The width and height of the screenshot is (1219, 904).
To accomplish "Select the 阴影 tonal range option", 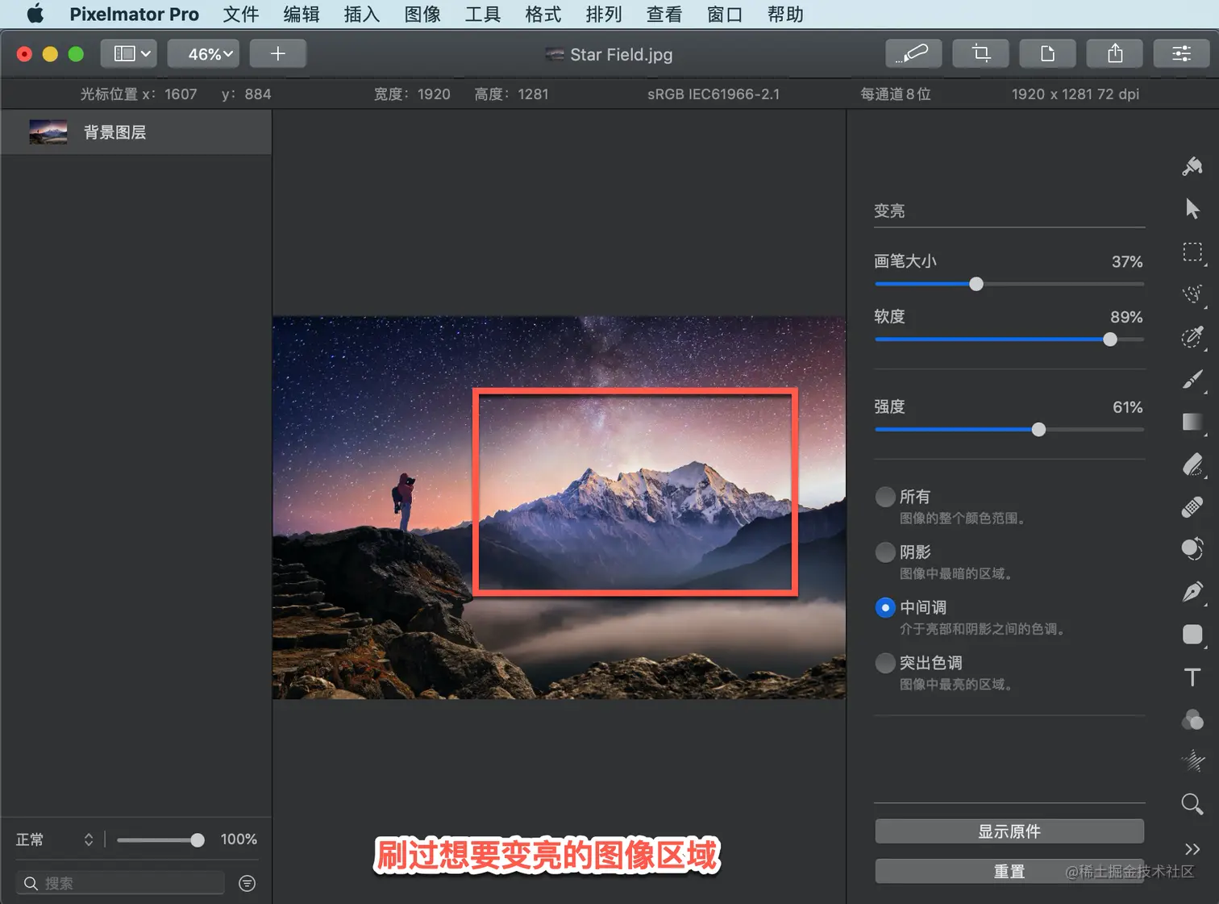I will tap(885, 552).
